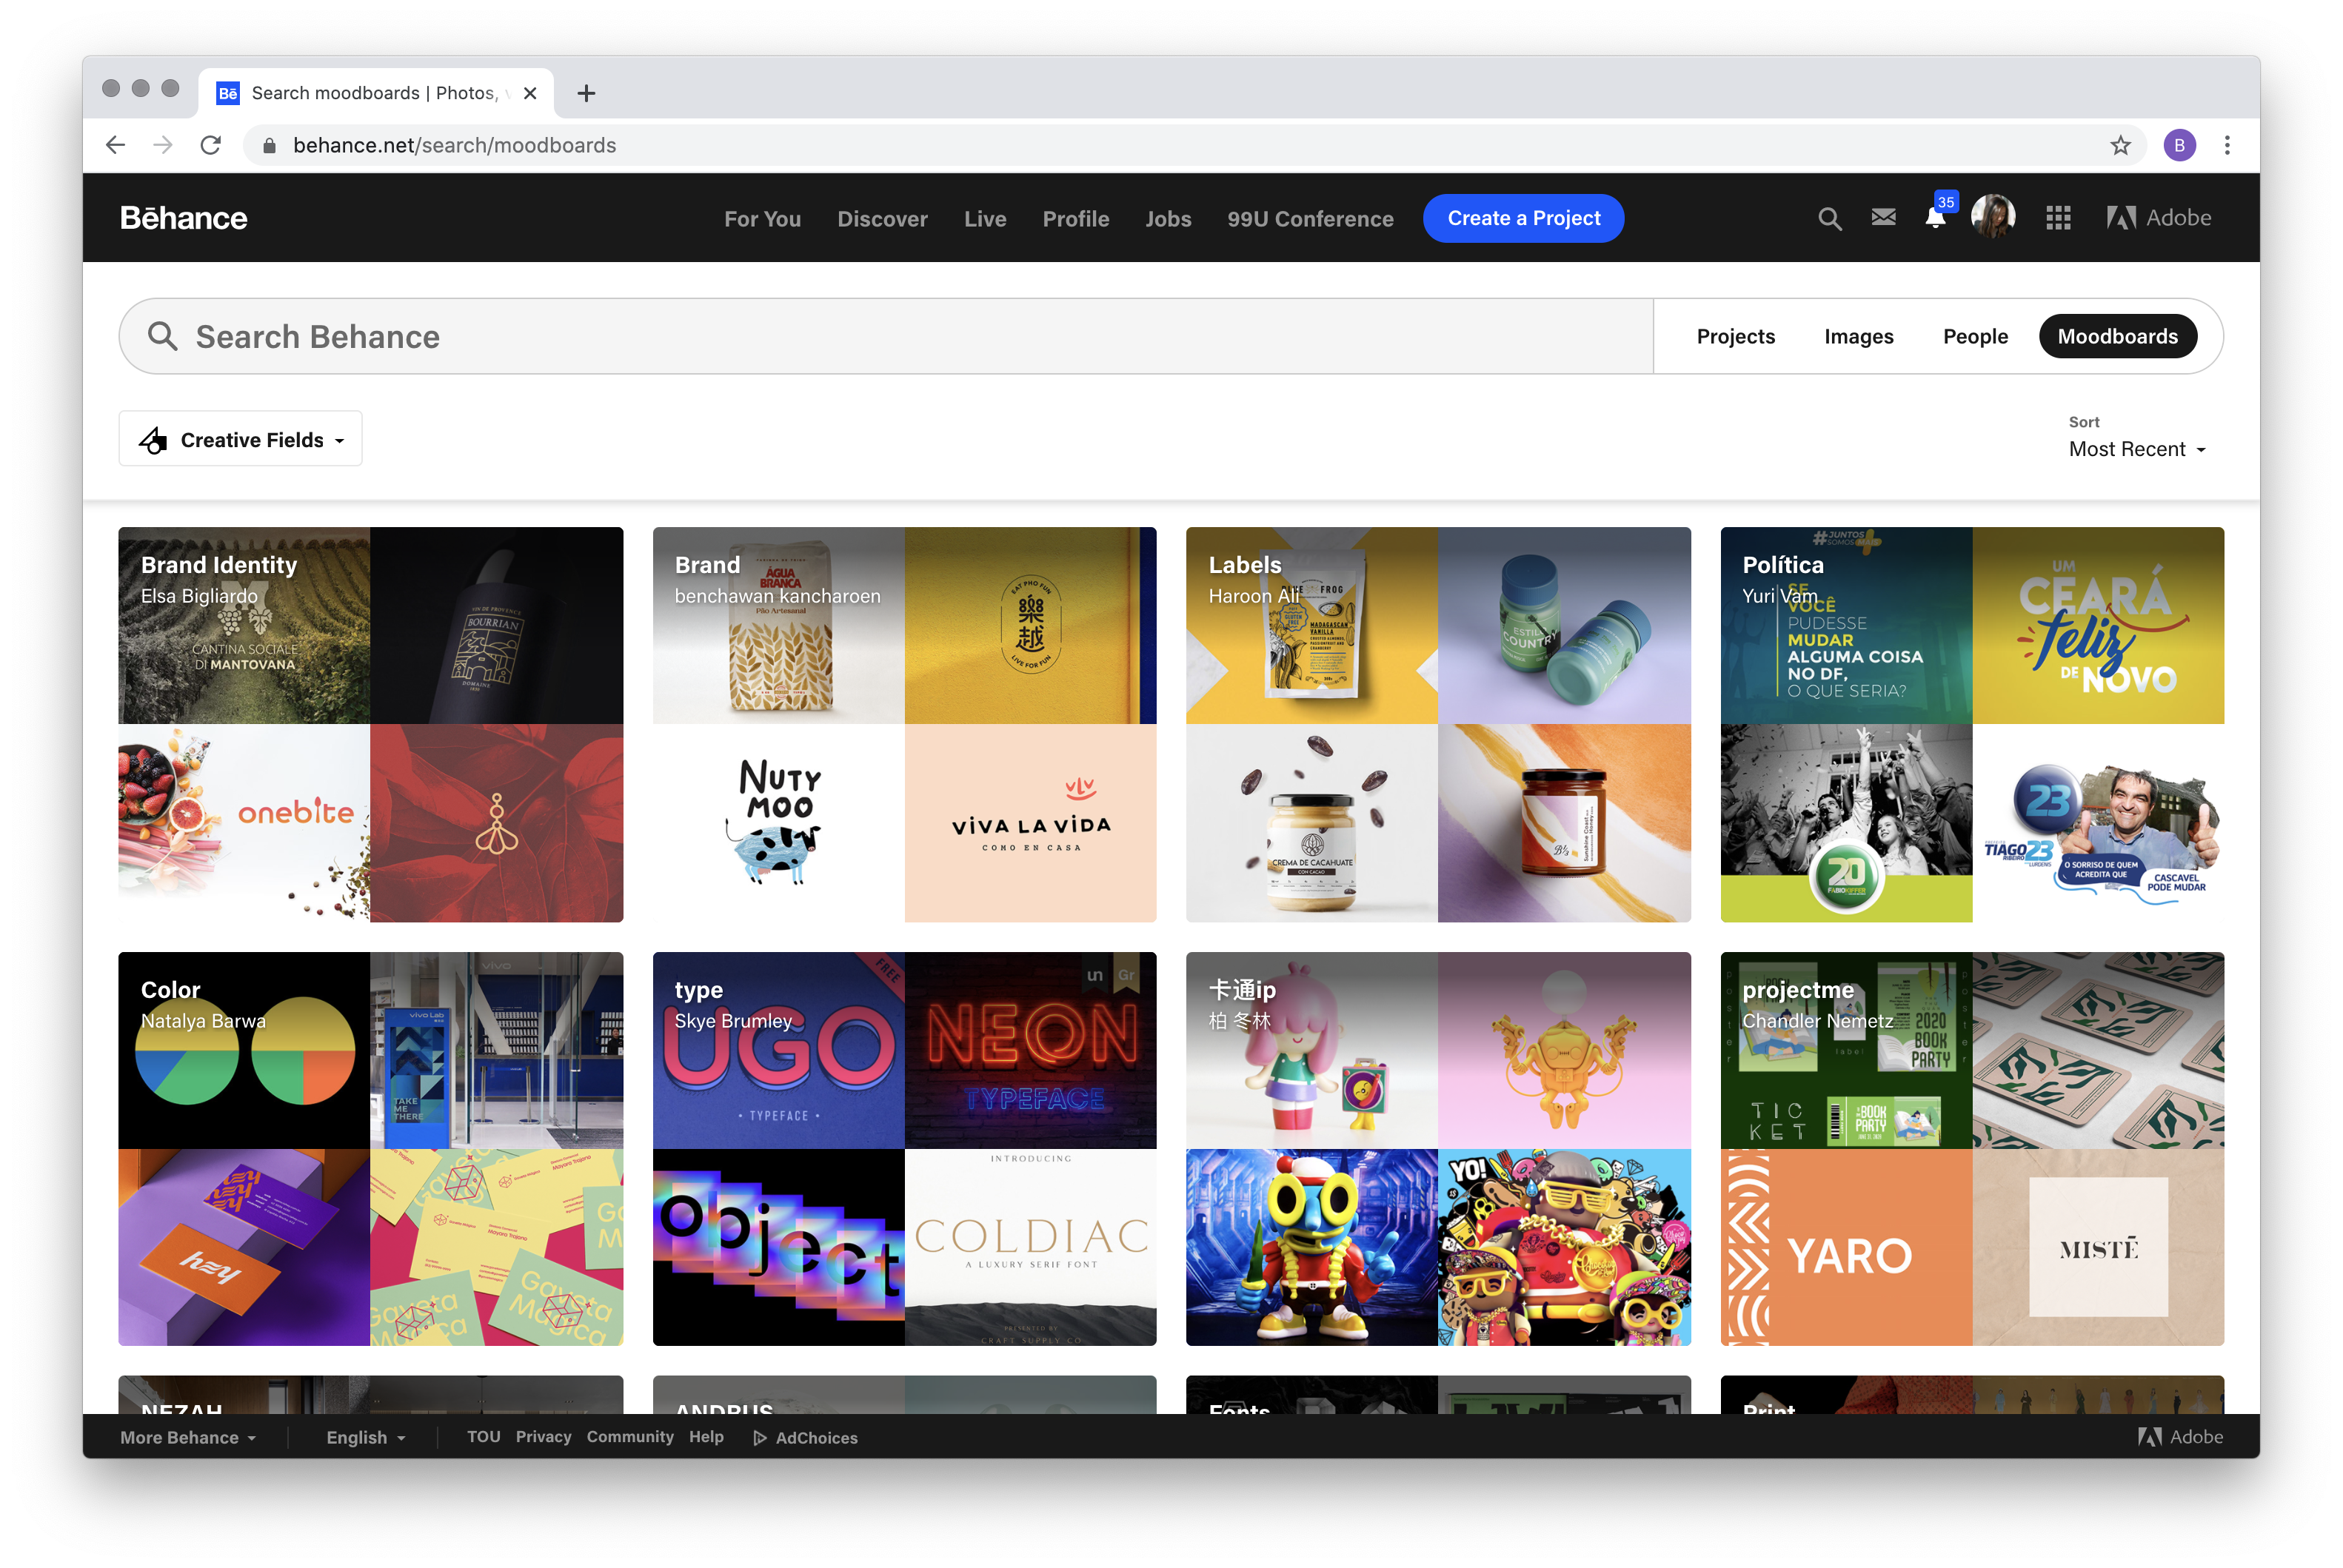Click the NEON Typeface thumbnail
Image resolution: width=2343 pixels, height=1568 pixels.
point(1031,1050)
